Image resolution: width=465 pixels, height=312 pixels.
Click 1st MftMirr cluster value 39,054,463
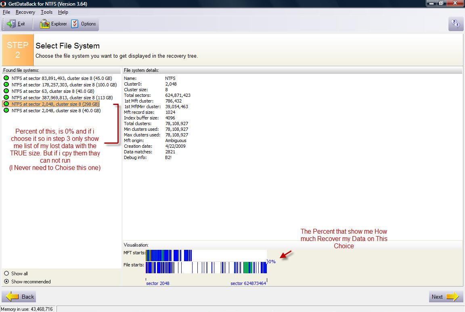[176, 107]
